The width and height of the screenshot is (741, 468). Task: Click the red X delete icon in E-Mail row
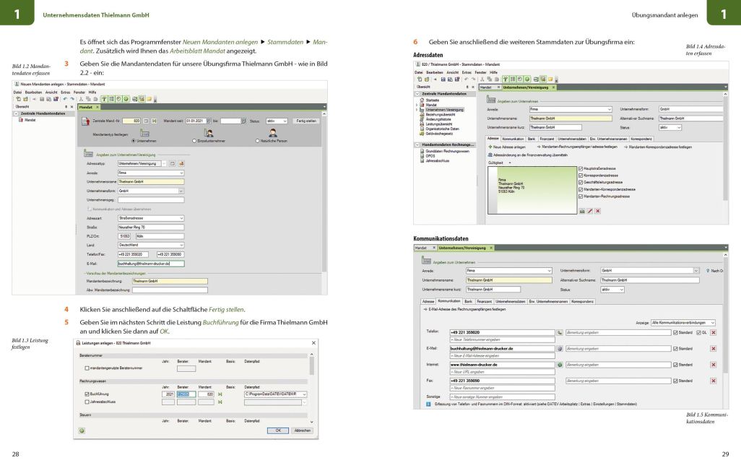[x=714, y=348]
